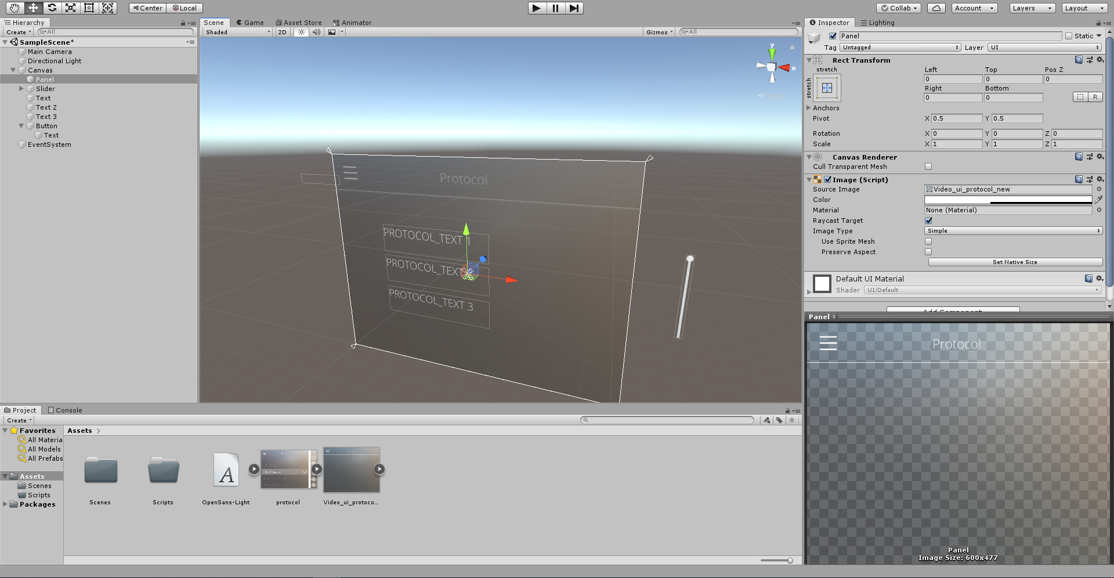Expand Anchors foldout
Image resolution: width=1114 pixels, height=578 pixels.
[809, 108]
